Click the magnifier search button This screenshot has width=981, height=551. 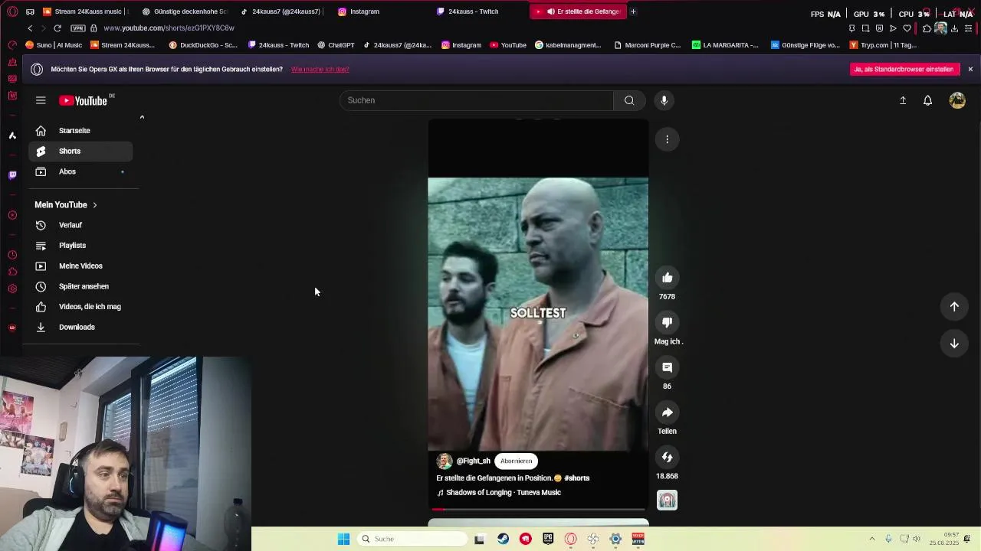[x=629, y=100]
